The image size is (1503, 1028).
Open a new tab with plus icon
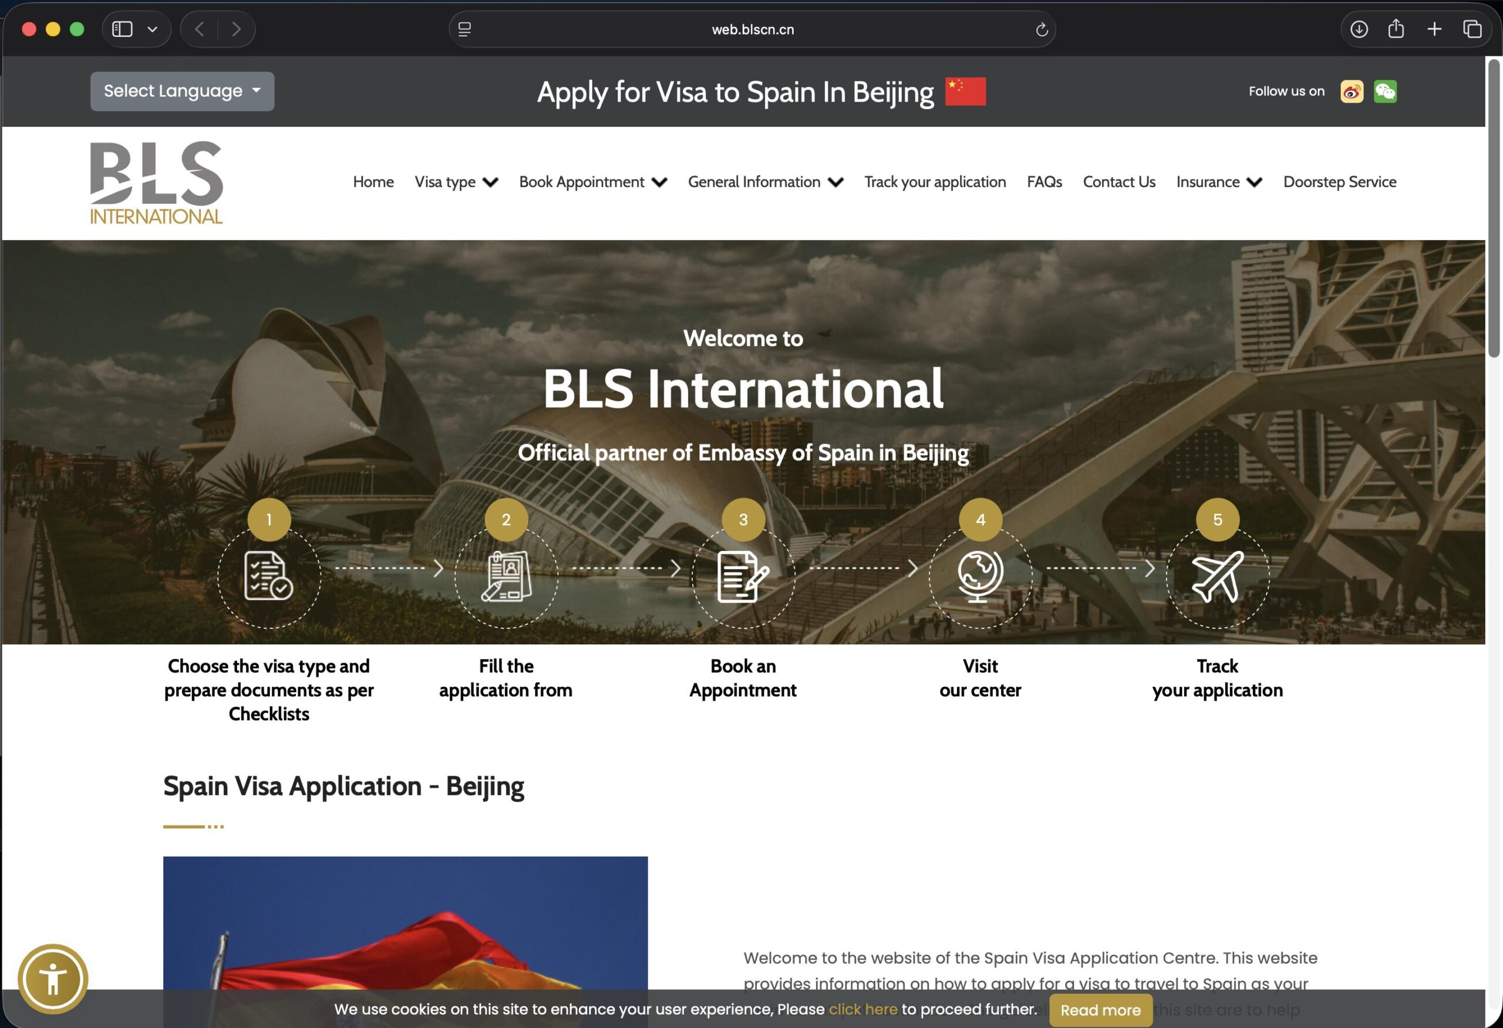(x=1434, y=29)
